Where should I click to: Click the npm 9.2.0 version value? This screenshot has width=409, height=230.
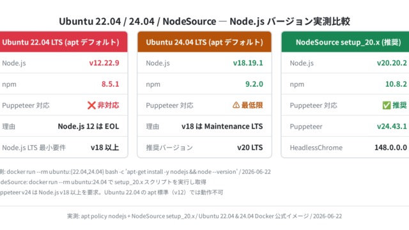(x=254, y=84)
